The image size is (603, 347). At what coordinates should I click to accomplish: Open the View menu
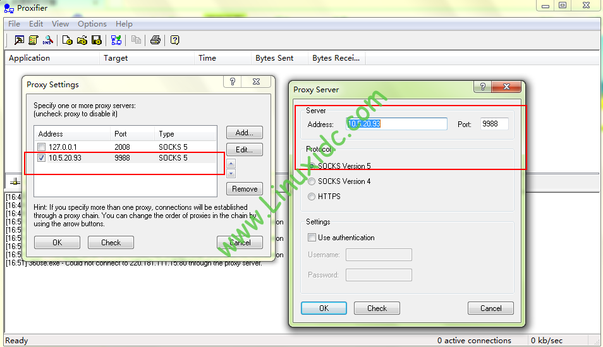(61, 24)
